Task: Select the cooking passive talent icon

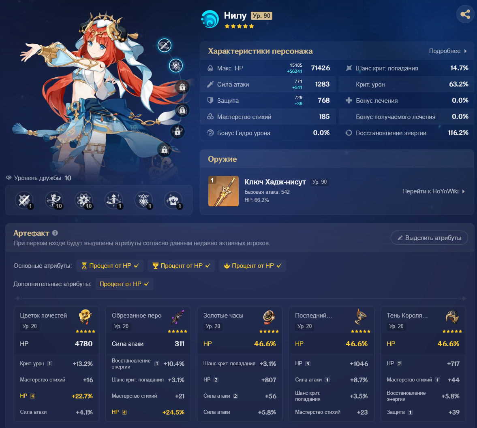Action: coord(173,200)
